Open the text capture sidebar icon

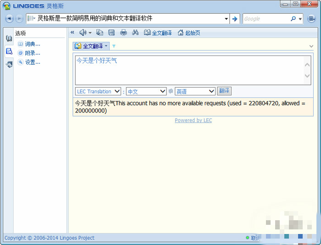tap(9, 65)
